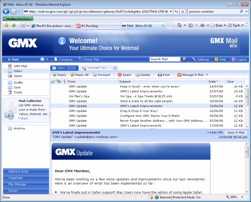Open Favorites Center star icon
This screenshot has height=202, width=251.
point(6,25)
